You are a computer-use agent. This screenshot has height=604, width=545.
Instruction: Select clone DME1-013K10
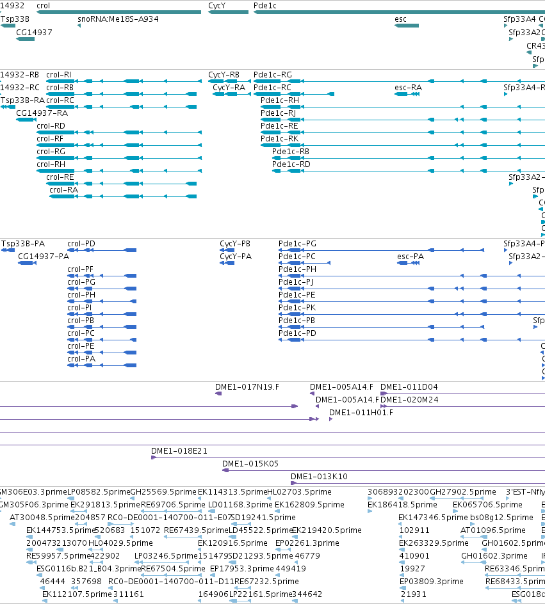click(418, 483)
